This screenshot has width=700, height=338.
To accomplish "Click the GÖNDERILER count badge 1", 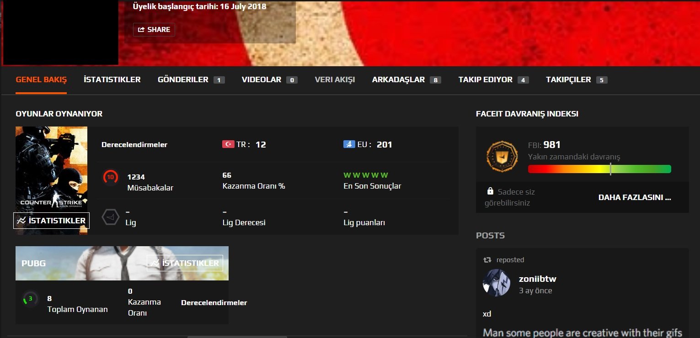I will pos(219,80).
